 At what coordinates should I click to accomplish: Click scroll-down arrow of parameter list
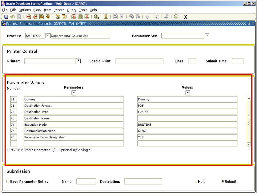tap(249, 144)
